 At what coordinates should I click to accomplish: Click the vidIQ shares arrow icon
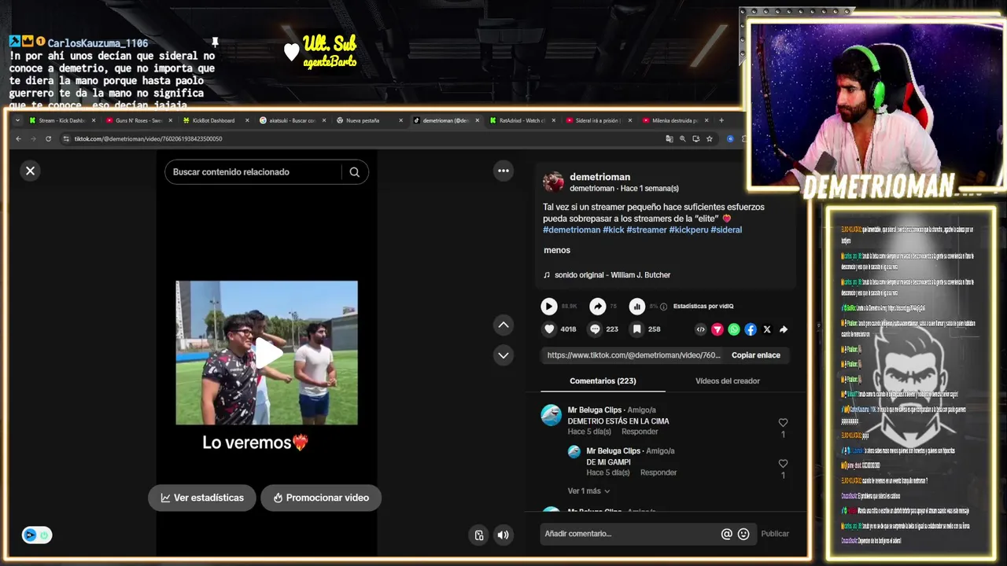[598, 307]
